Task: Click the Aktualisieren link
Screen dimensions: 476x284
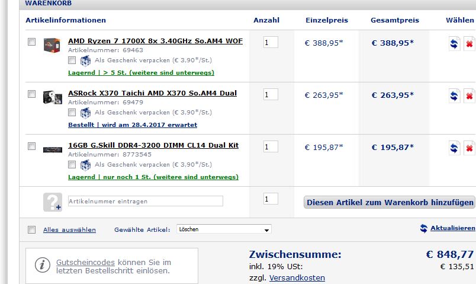Action: coord(453,228)
